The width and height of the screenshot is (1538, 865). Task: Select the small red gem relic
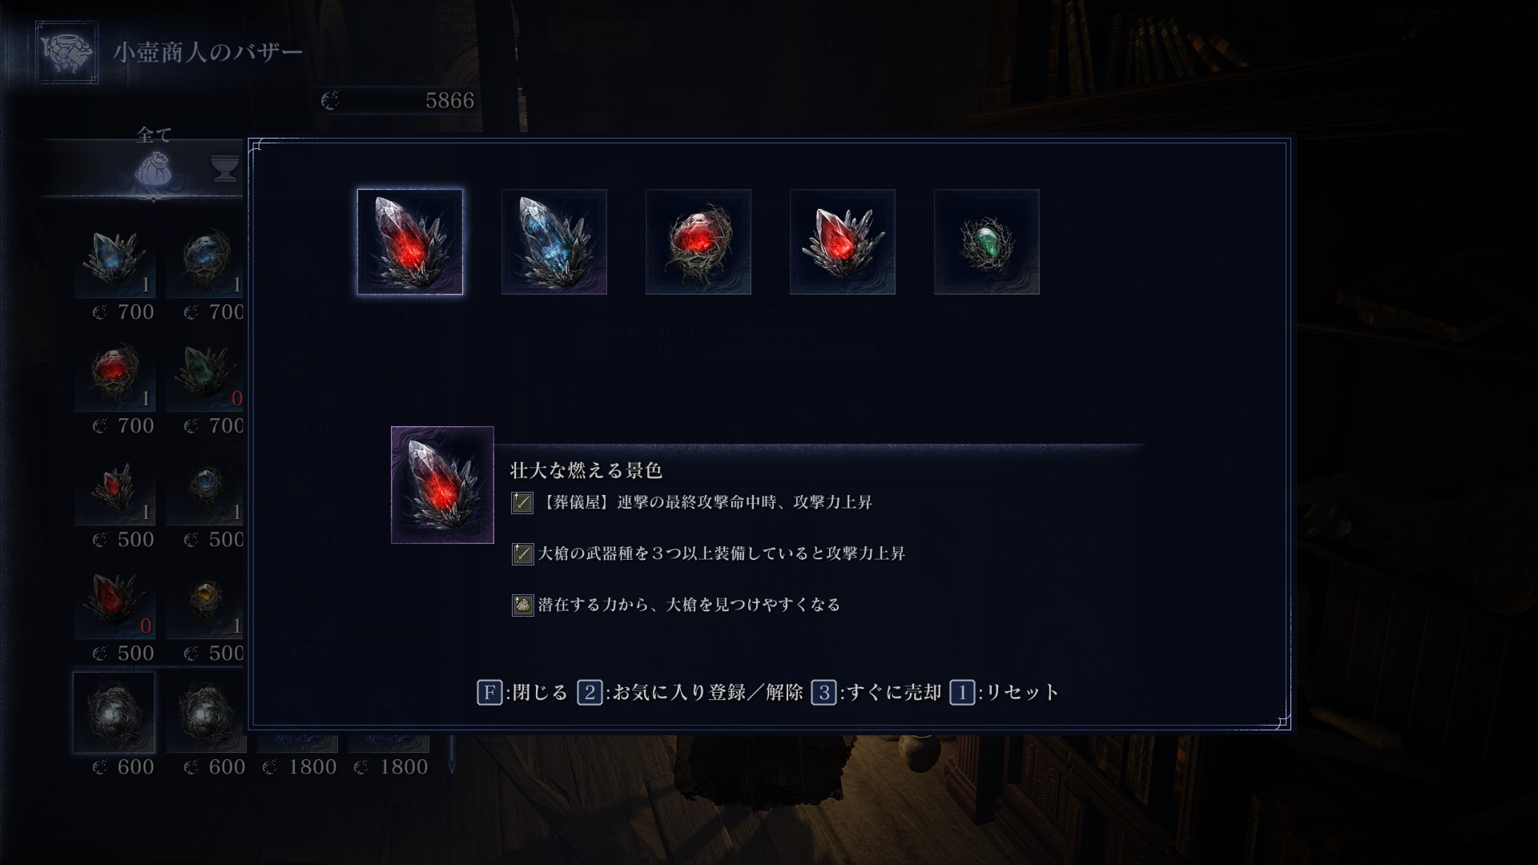point(843,242)
